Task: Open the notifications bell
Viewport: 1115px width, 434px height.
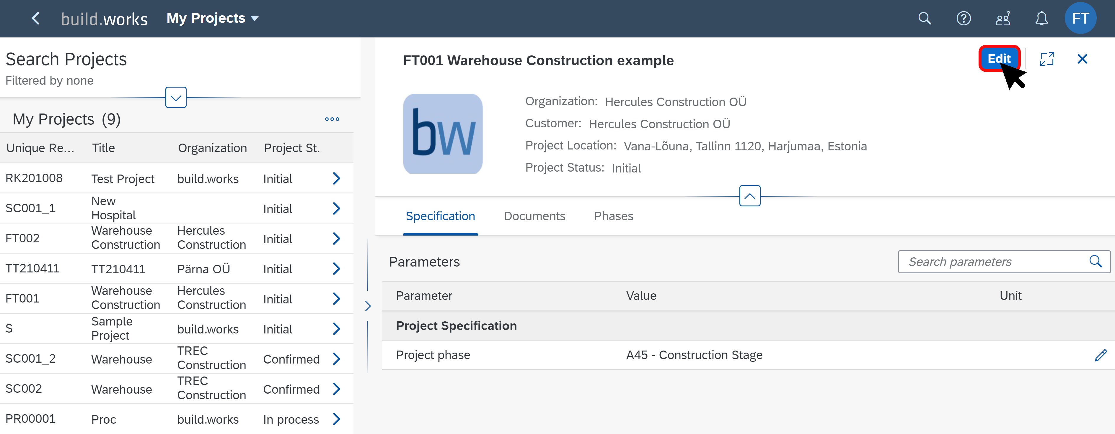Action: click(1041, 19)
